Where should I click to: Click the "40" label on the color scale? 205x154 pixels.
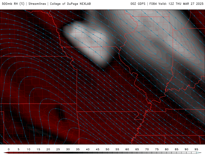(x=88, y=149)
